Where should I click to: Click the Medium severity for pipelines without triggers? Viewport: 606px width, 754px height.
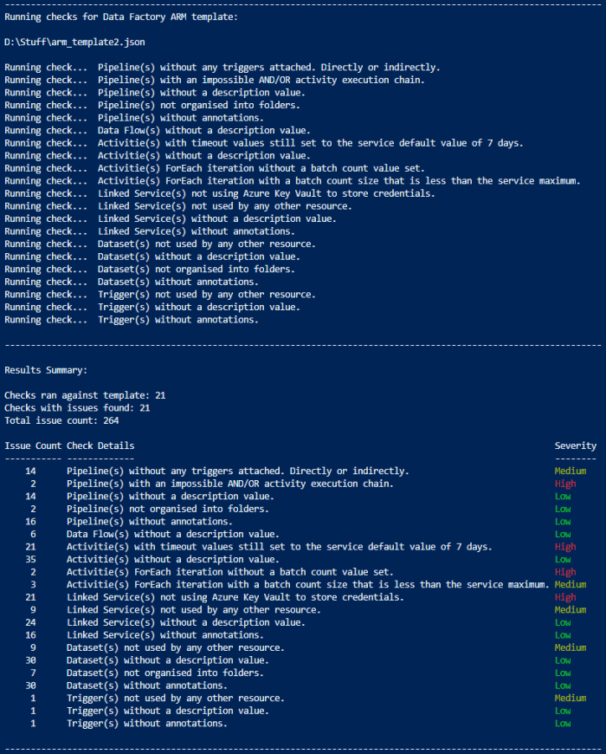coord(571,471)
